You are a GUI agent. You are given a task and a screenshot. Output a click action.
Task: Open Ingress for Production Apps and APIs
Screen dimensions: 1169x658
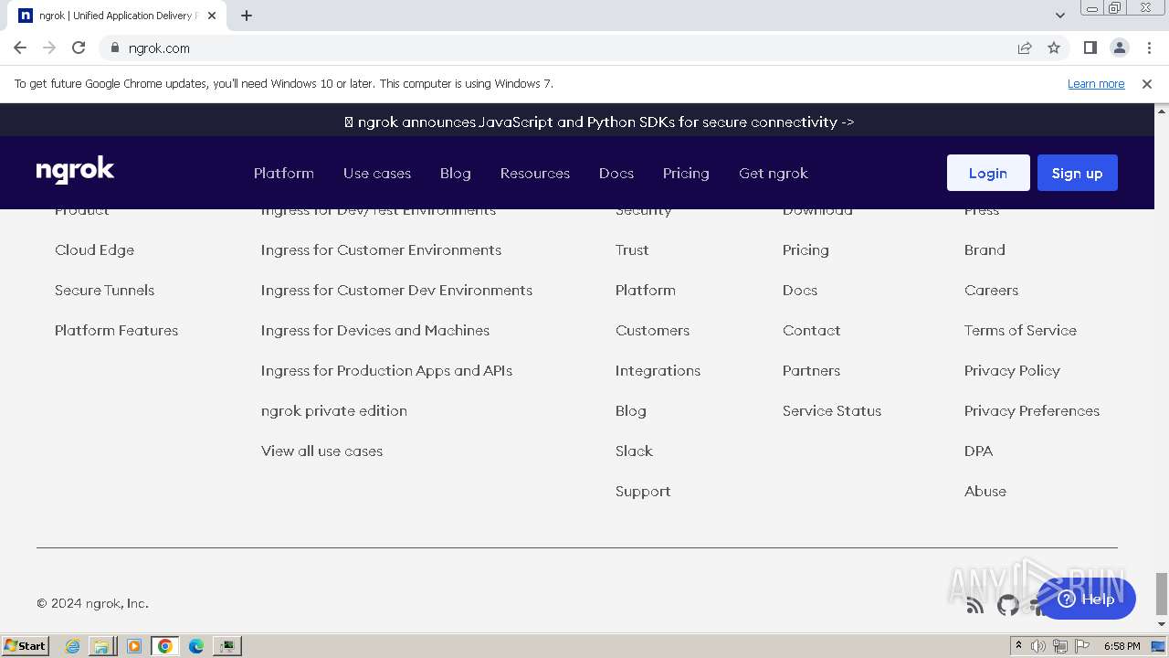point(386,370)
